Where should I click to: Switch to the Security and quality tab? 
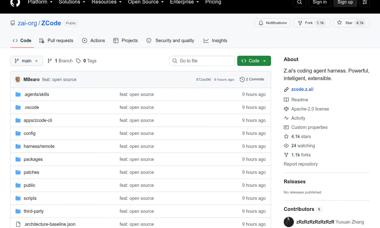[170, 41]
